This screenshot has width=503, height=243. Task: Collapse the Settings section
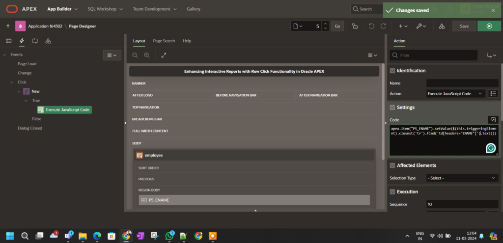tap(392, 108)
